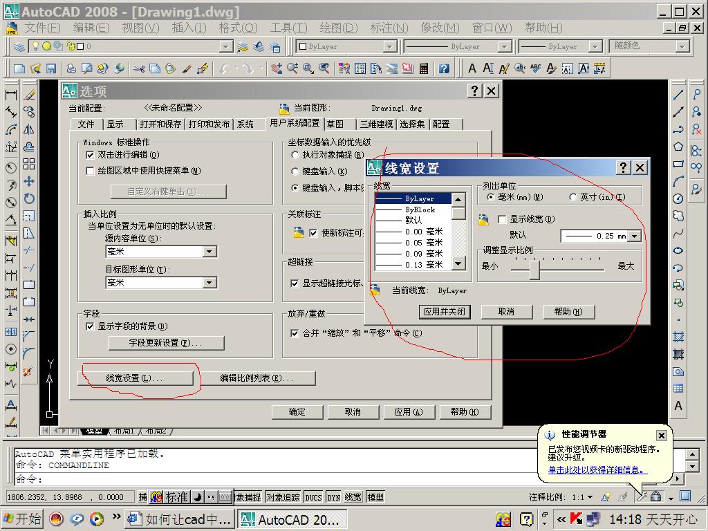Select the Hatch tool

coord(678,337)
